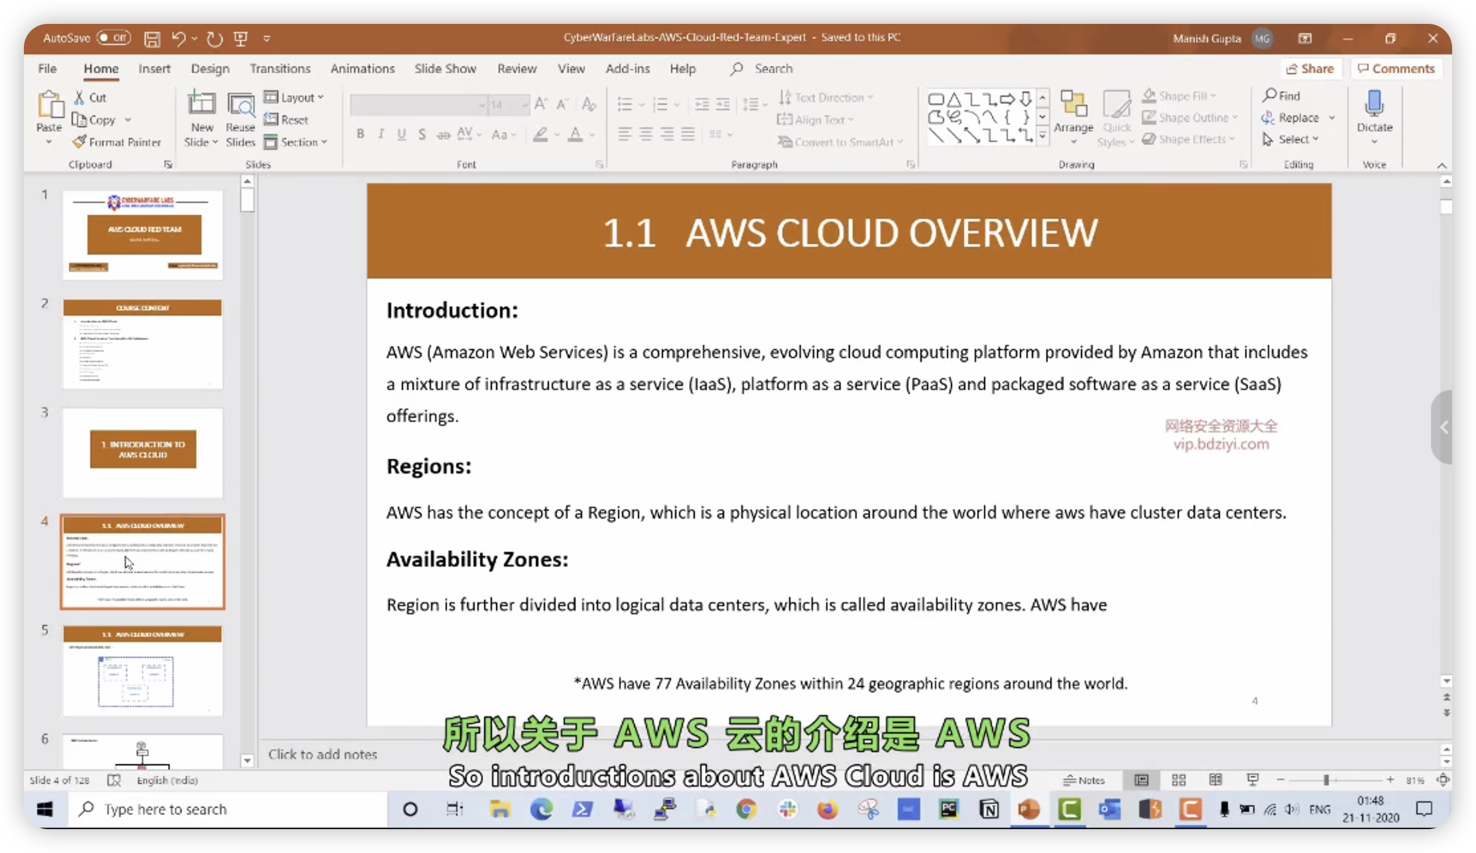The width and height of the screenshot is (1476, 853).
Task: Toggle Bold formatting button
Action: (x=360, y=134)
